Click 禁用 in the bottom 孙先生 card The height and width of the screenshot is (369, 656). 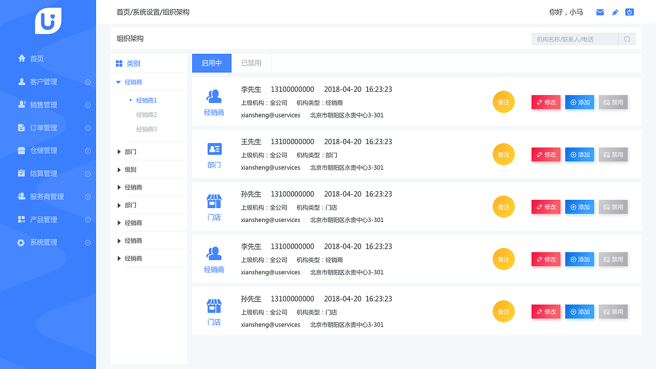pyautogui.click(x=613, y=312)
